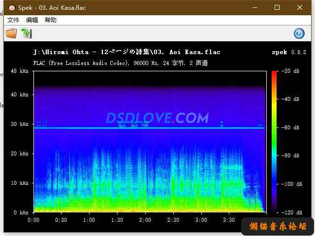Click the 30 kHz horizontal line in spectrogram
The width and height of the screenshot is (315, 236).
pos(148,128)
